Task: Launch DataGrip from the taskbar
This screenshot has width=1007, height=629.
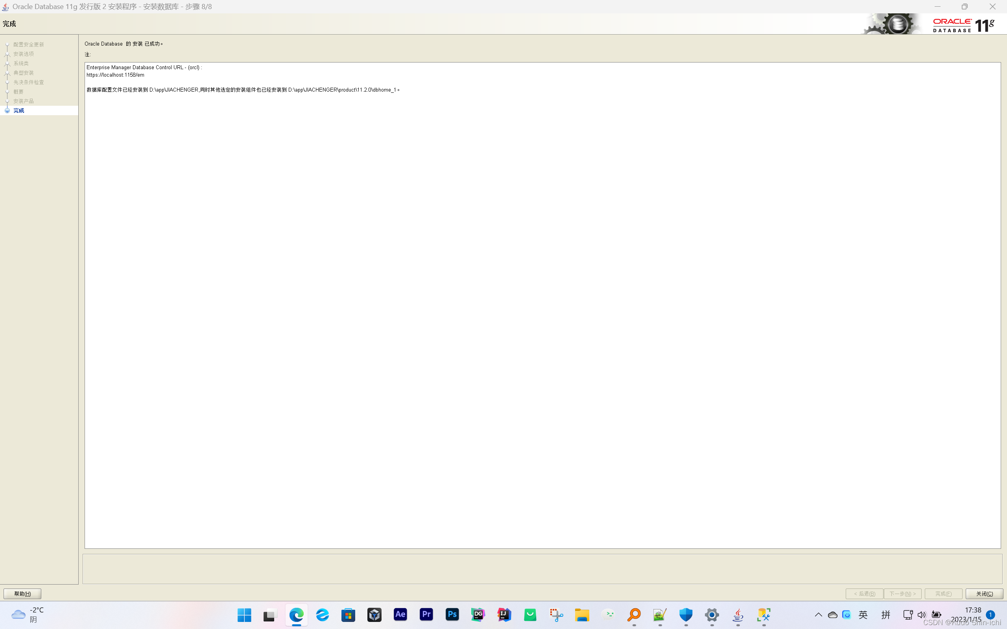Action: point(478,614)
